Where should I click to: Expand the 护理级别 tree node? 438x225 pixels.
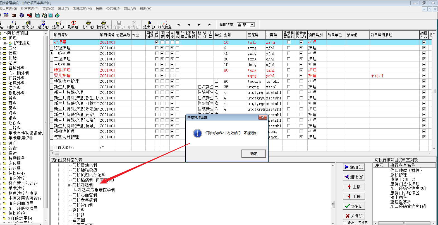[x=5, y=43]
